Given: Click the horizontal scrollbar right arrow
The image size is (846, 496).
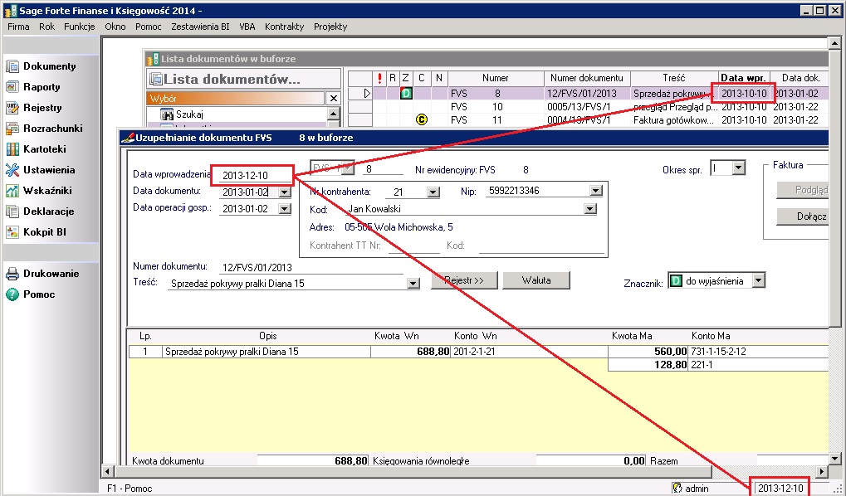Looking at the screenshot, I should coord(822,471).
